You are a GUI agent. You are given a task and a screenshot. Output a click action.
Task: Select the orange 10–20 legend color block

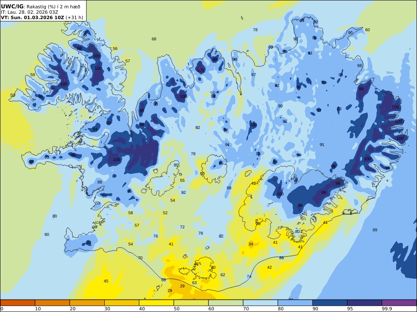point(53,303)
